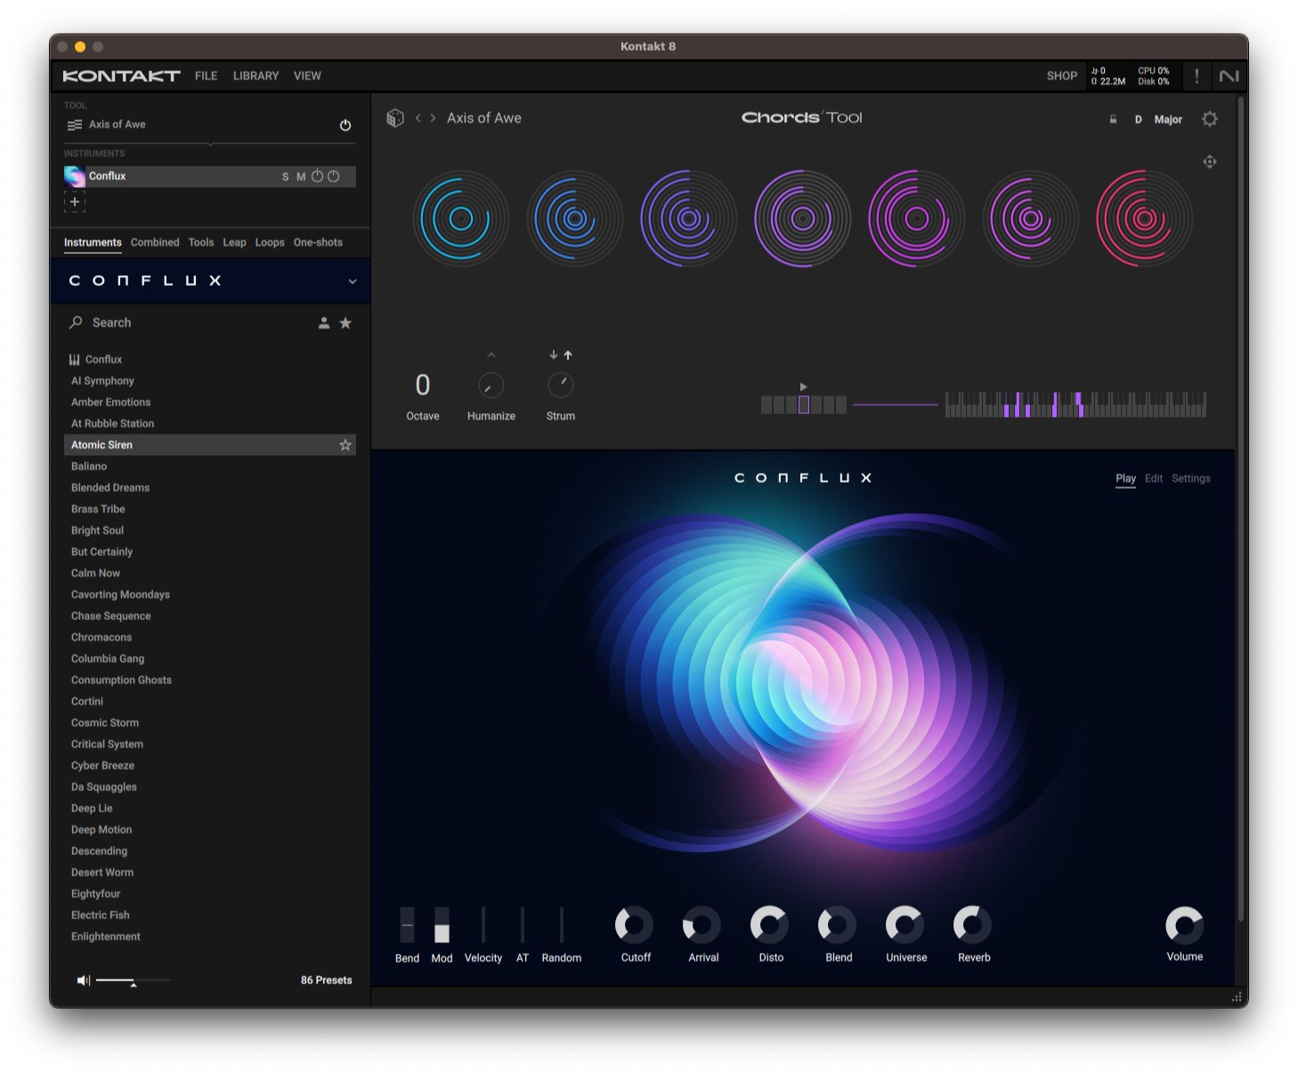Filter favorites with the star icon
The height and width of the screenshot is (1074, 1298).
[346, 323]
